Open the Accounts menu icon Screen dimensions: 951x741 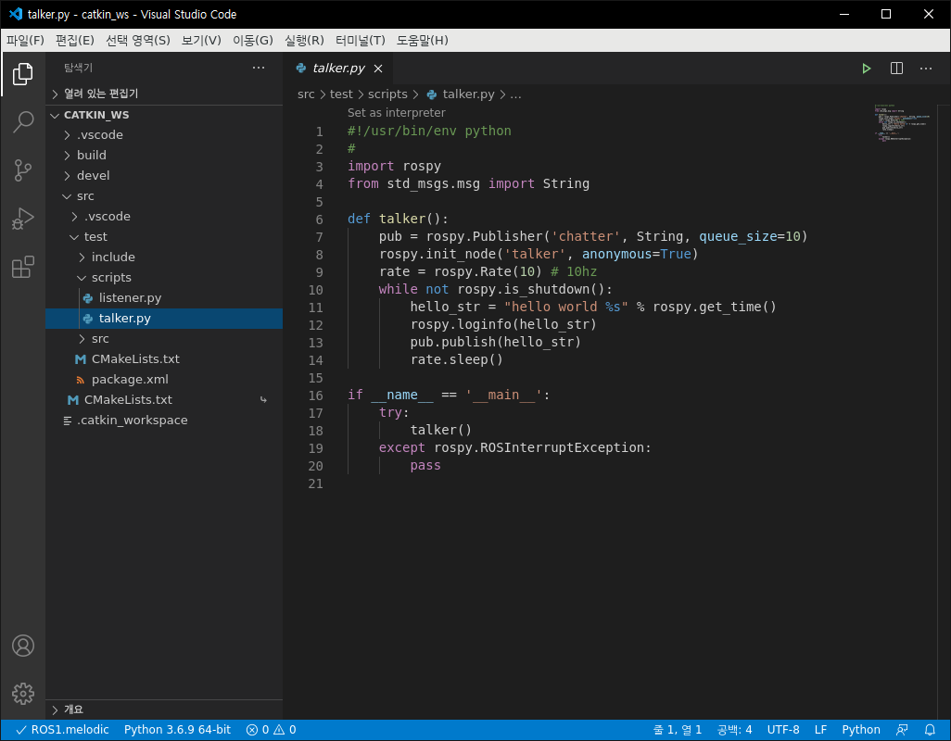tap(23, 646)
